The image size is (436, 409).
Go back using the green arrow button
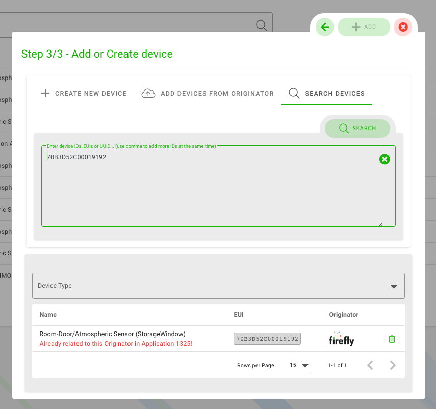[x=325, y=27]
